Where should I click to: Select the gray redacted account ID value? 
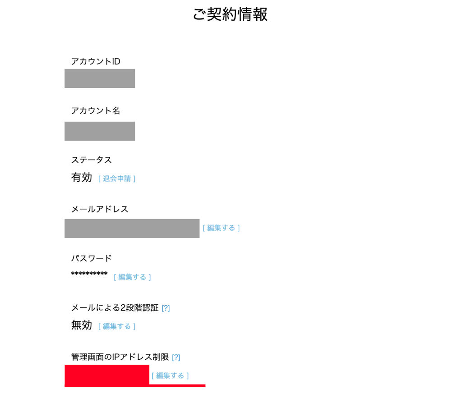(x=100, y=78)
